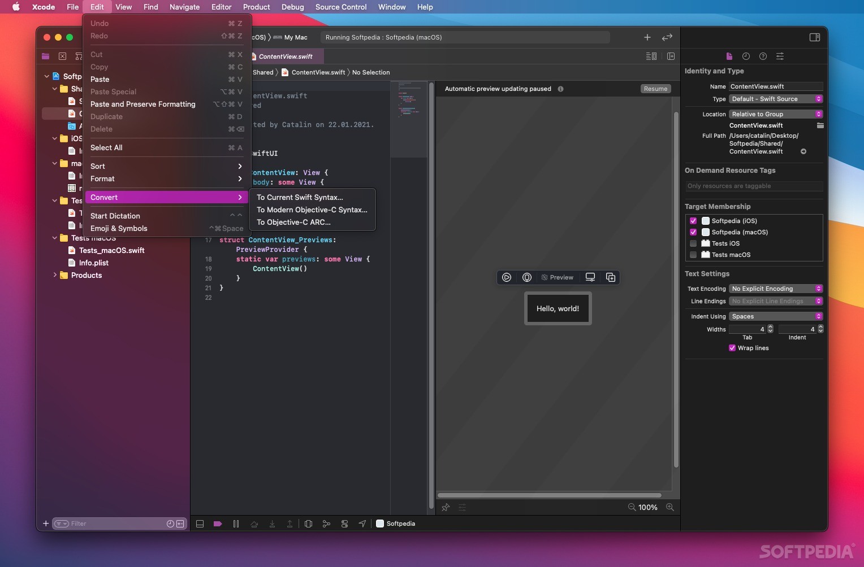
Task: Click the Indent width stepper
Action: [x=820, y=329]
